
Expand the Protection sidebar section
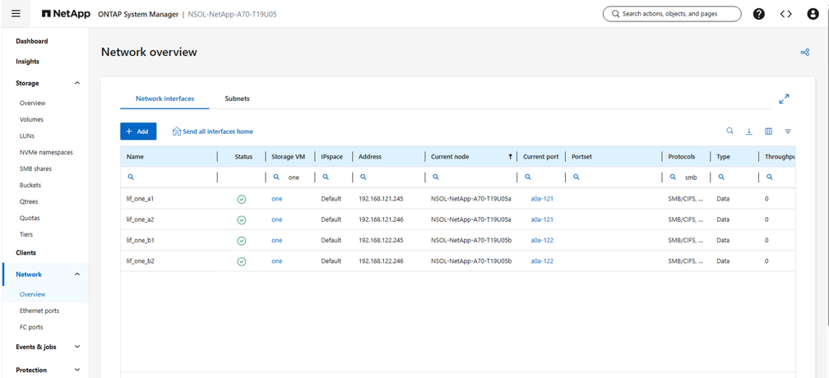[77, 370]
